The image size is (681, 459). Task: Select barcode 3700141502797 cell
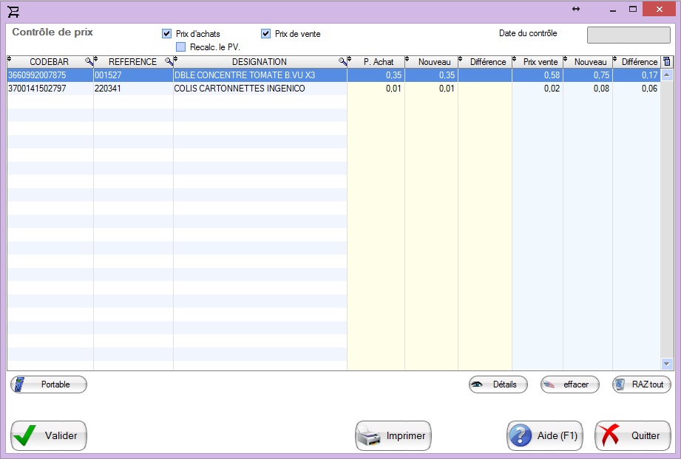[x=50, y=89]
